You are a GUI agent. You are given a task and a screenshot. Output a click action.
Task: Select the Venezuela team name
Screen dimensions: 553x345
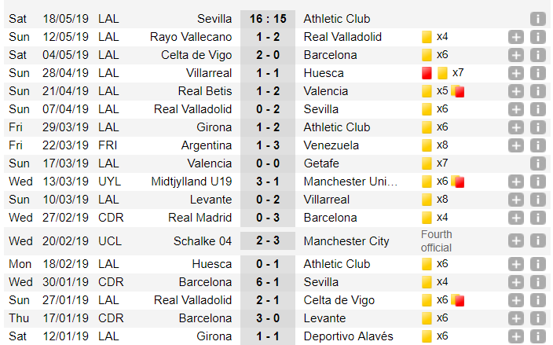pyautogui.click(x=331, y=145)
